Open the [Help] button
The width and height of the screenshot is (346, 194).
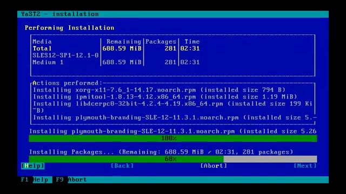tap(33, 165)
